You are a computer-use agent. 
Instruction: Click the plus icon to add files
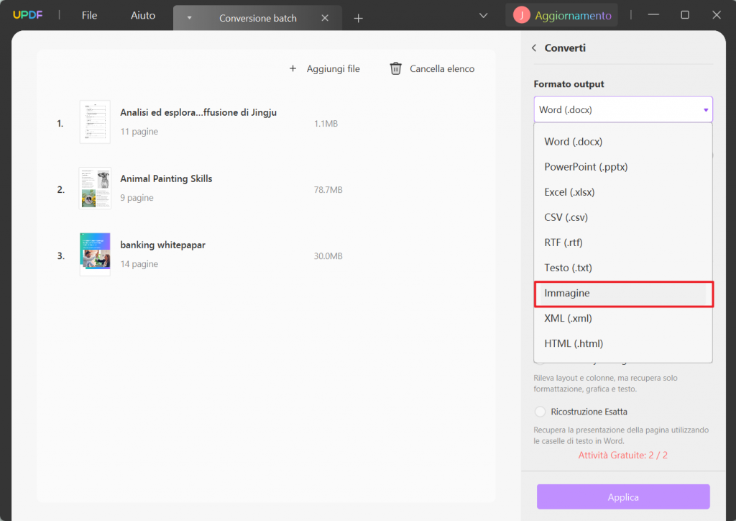tap(293, 68)
